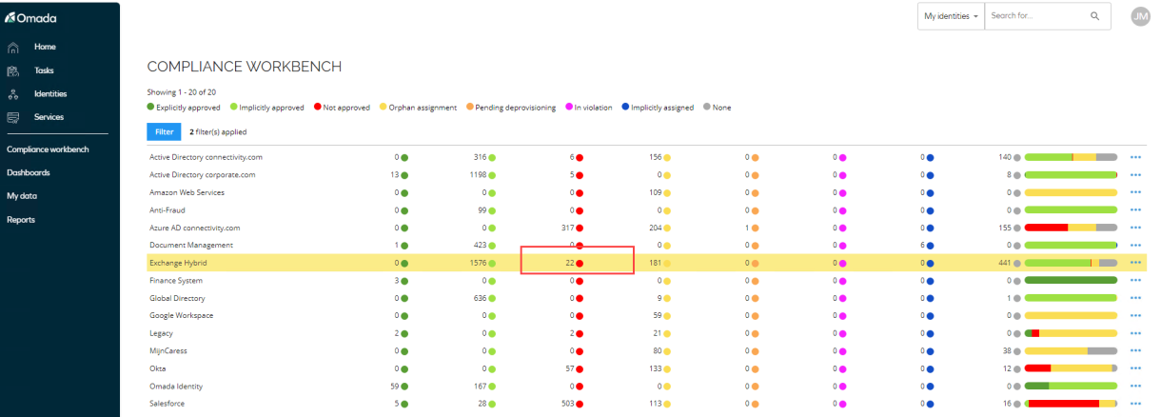Screen dimensions: 1161x417
Task: Open the MijnCaress row
Action: pyautogui.click(x=646, y=350)
